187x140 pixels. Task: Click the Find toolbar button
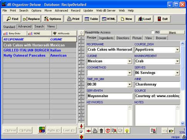click(x=12, y=19)
